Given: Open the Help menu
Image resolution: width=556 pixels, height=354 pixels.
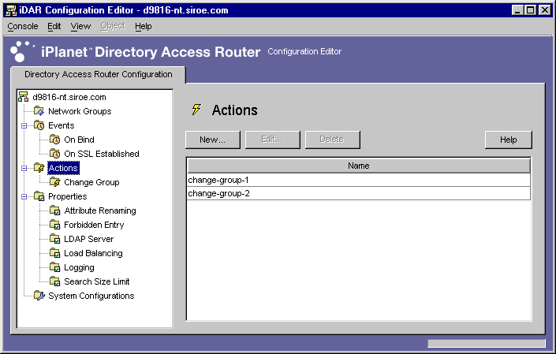Looking at the screenshot, I should [x=144, y=26].
